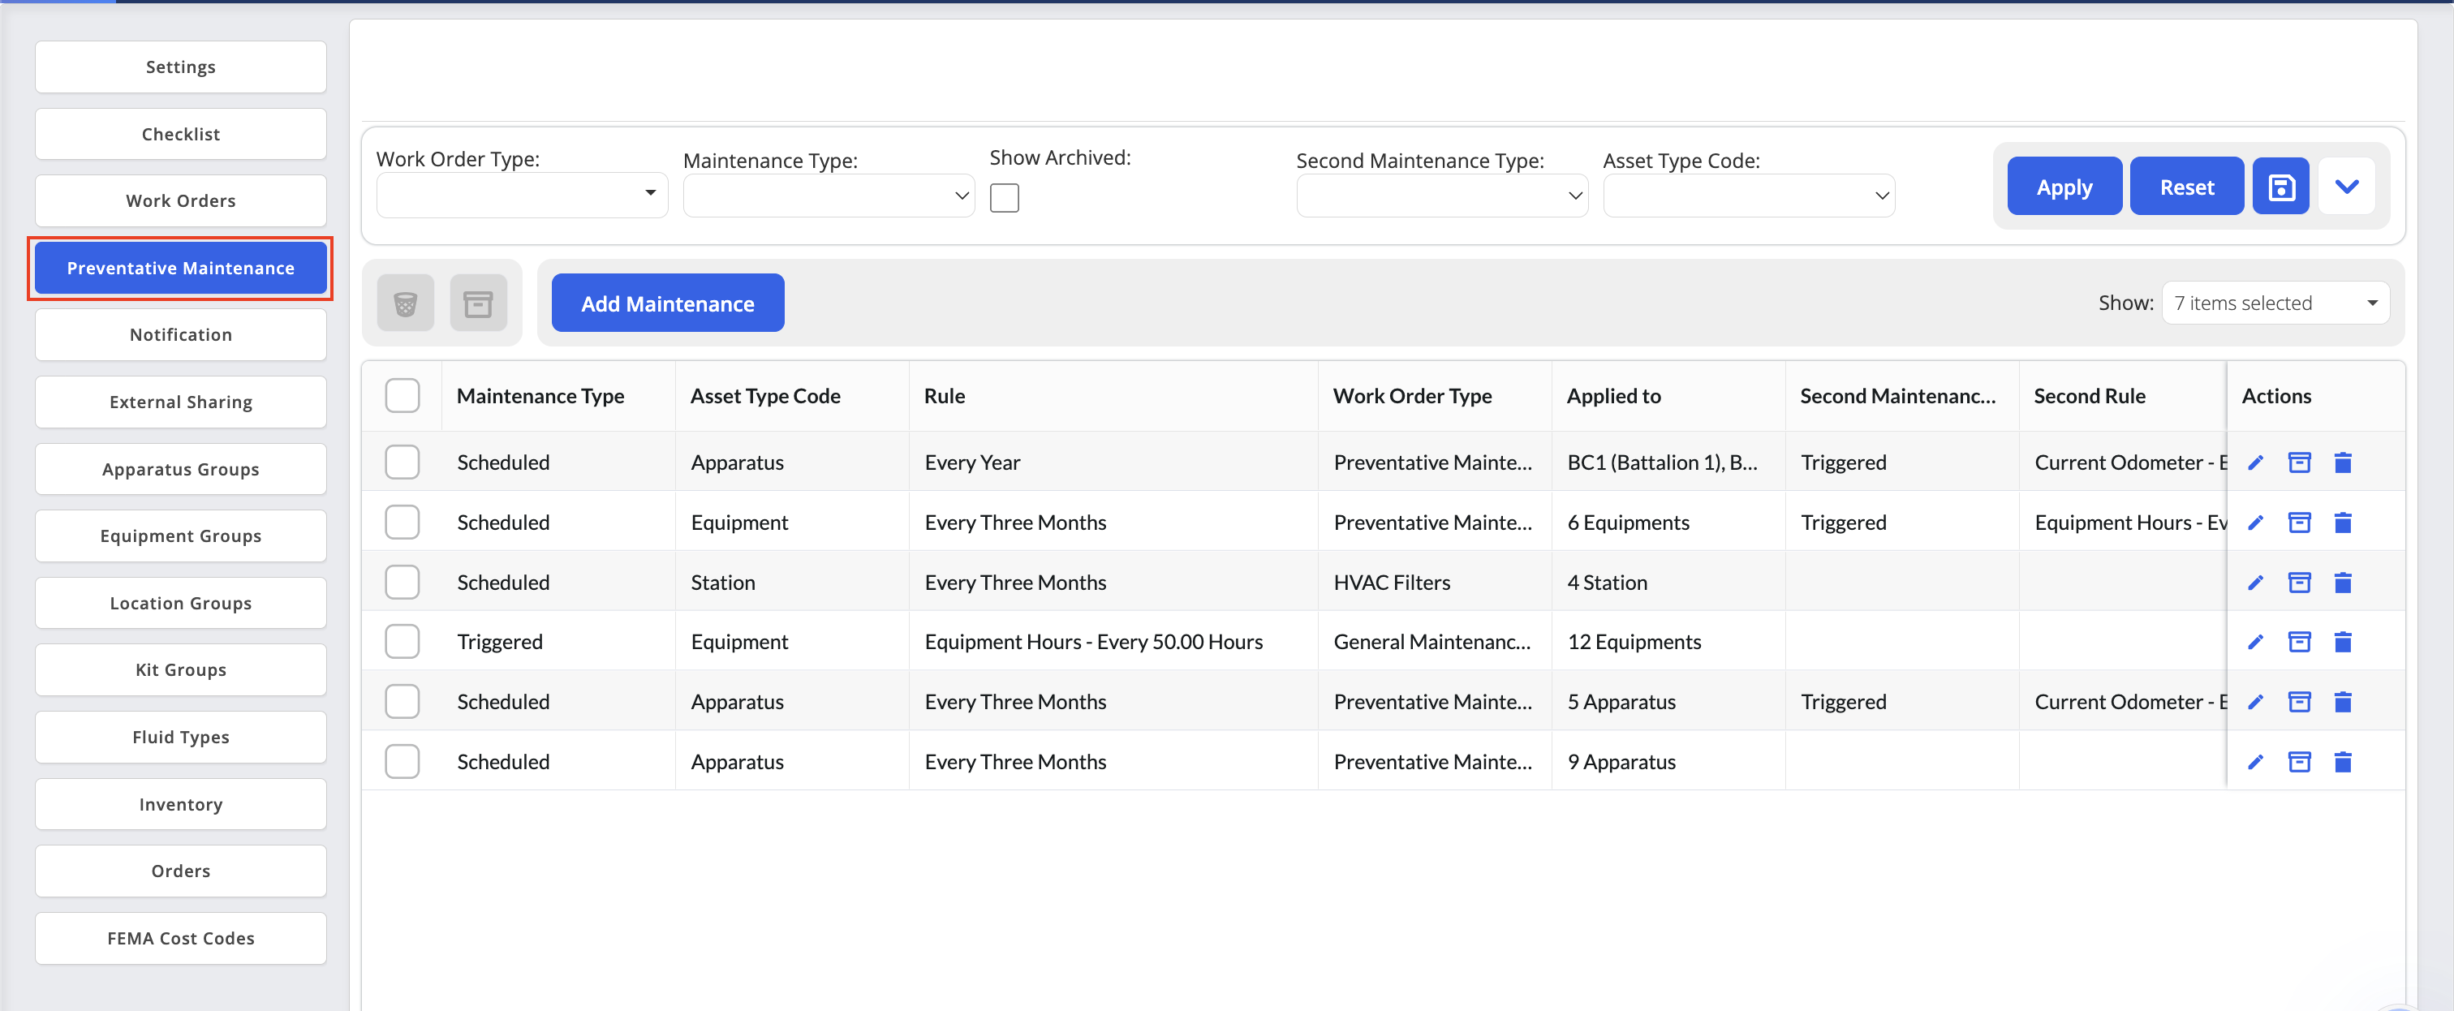
Task: Open Kit Groups sidebar section
Action: pos(181,670)
